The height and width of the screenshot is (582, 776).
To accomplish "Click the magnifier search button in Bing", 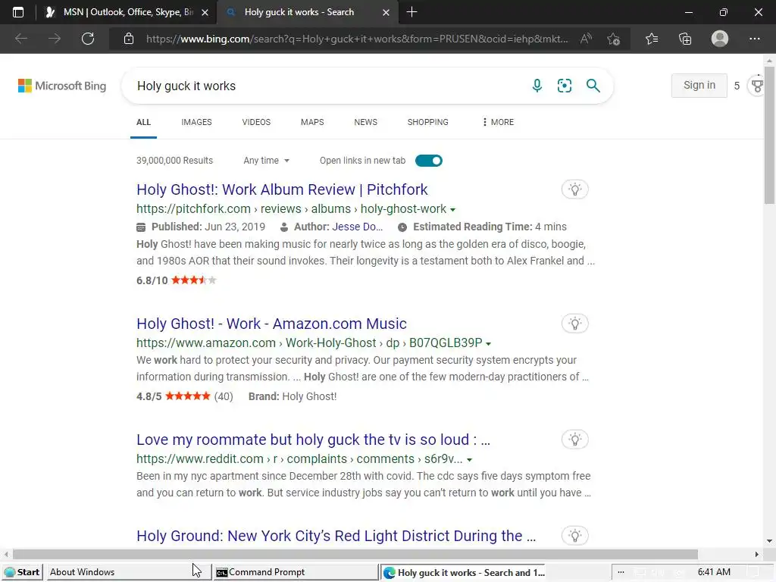I will (593, 86).
